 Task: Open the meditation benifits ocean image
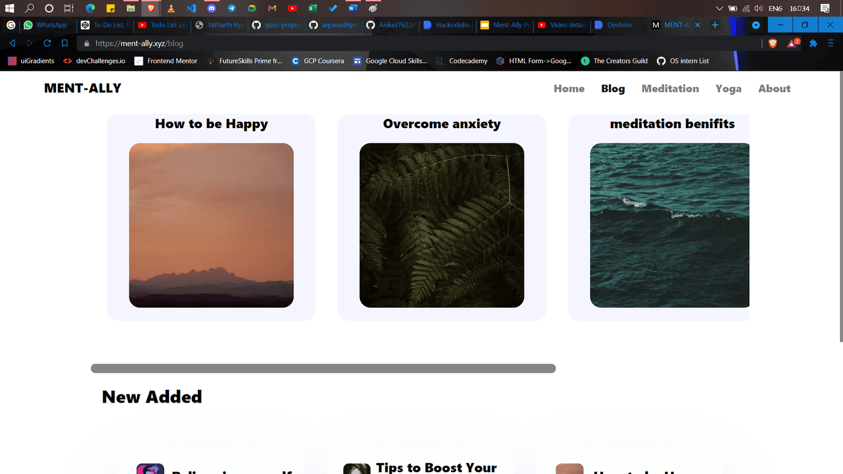pyautogui.click(x=670, y=225)
